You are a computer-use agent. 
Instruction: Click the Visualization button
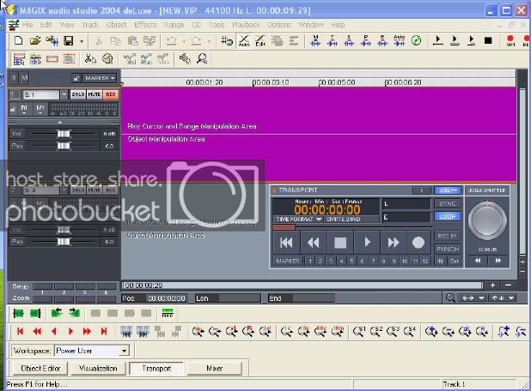click(98, 368)
